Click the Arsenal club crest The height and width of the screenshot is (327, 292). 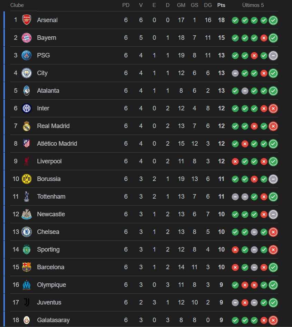27,20
